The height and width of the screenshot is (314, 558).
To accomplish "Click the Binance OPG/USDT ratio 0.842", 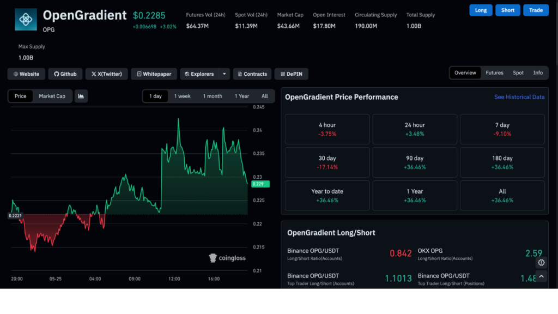I will (401, 253).
